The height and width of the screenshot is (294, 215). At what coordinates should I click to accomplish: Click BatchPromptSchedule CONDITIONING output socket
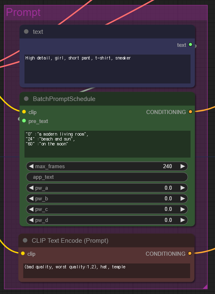pos(191,112)
